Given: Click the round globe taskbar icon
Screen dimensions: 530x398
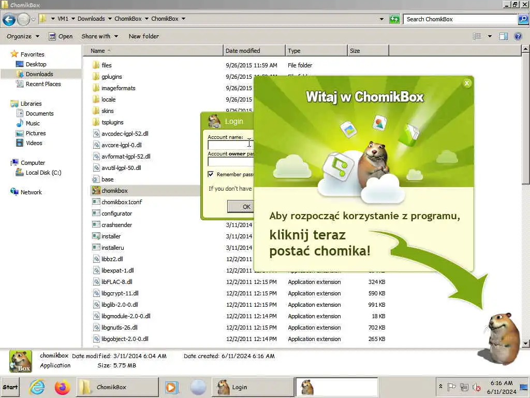Looking at the screenshot, I should click(x=198, y=387).
